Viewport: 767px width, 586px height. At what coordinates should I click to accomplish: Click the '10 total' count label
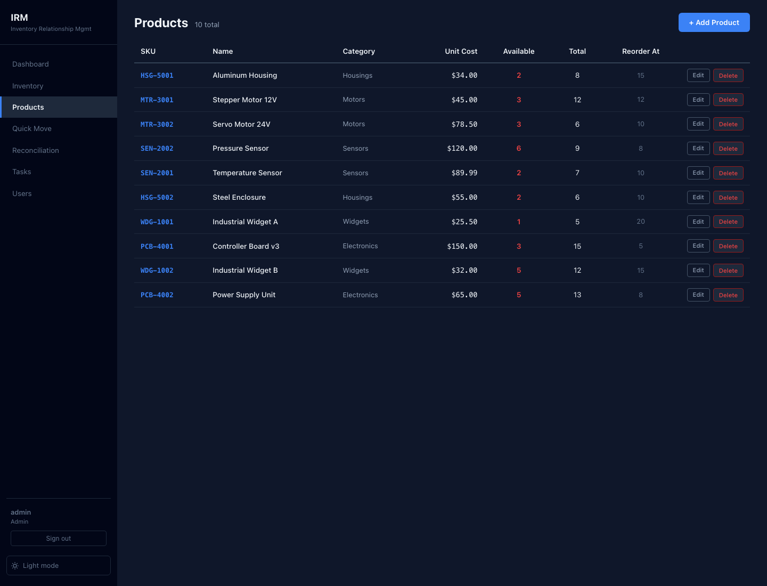pos(207,25)
